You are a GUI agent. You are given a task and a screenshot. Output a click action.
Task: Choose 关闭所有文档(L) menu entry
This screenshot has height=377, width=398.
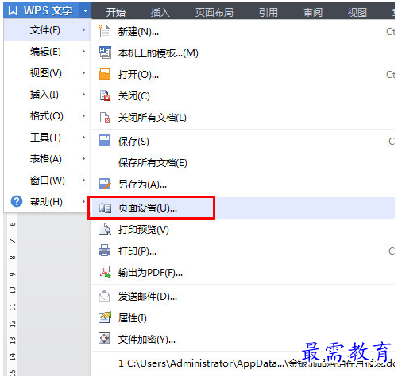click(243, 117)
